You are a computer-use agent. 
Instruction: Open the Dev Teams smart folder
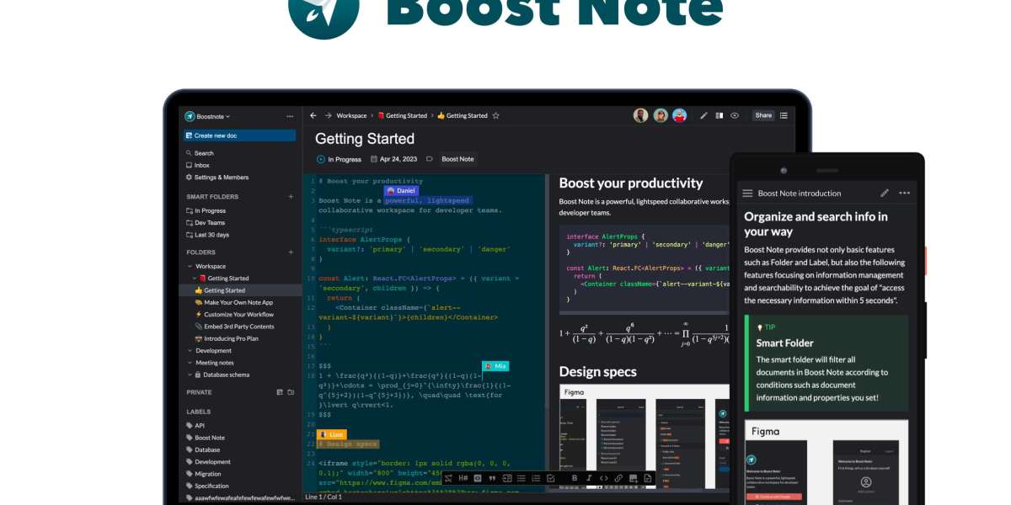(x=205, y=223)
